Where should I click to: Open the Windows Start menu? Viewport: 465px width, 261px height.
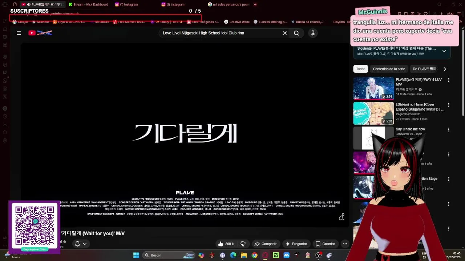pyautogui.click(x=136, y=255)
